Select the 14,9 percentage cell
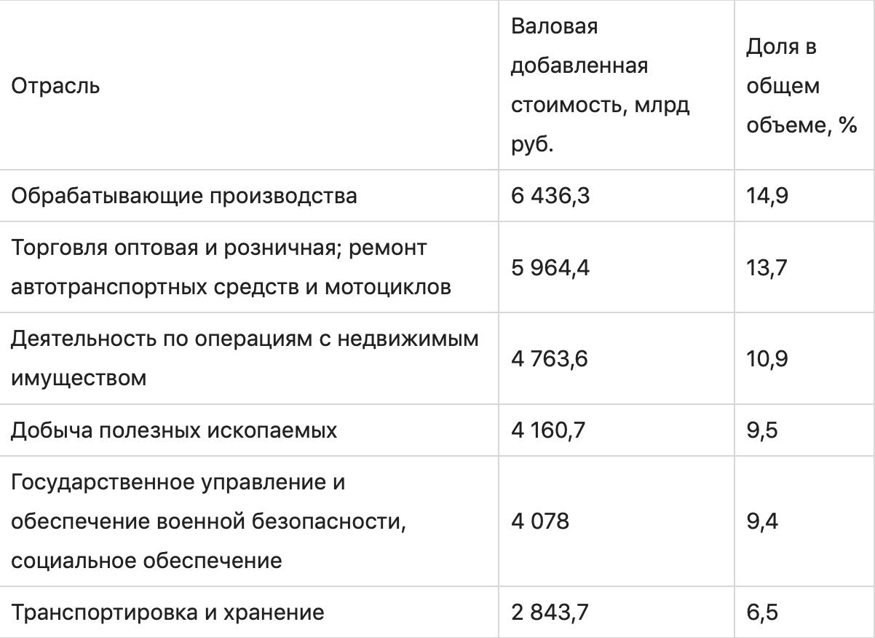This screenshot has height=638, width=875. point(768,196)
